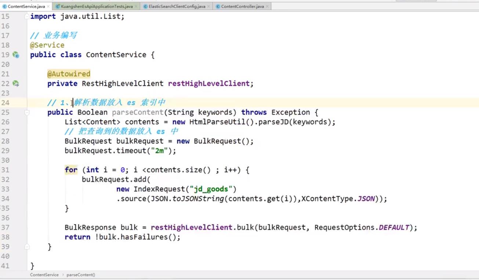Viewport: 479px width, 280px height.
Task: Click RequestOptions on line 37
Action: tap(344, 227)
